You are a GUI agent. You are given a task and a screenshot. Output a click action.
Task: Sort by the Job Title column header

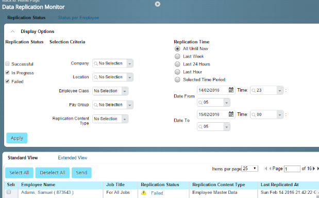tap(121, 185)
